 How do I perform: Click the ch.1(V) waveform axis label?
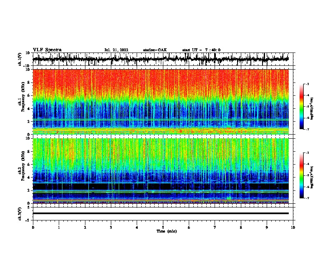[x=20, y=59]
